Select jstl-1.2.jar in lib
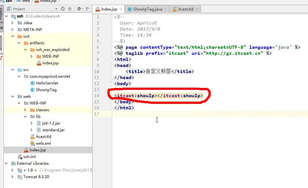This screenshot has height=188, width=308. [x=51, y=123]
